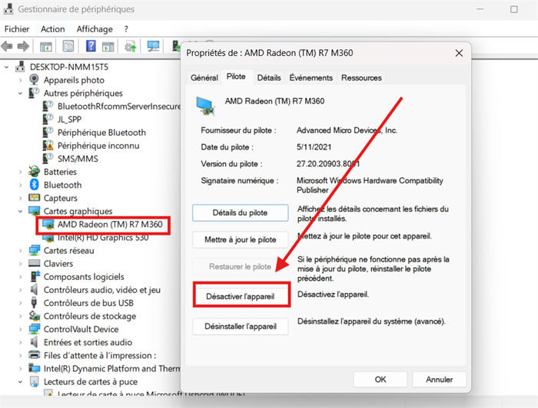Click Mettre à jour le pilote
538x408 pixels.
coord(240,239)
